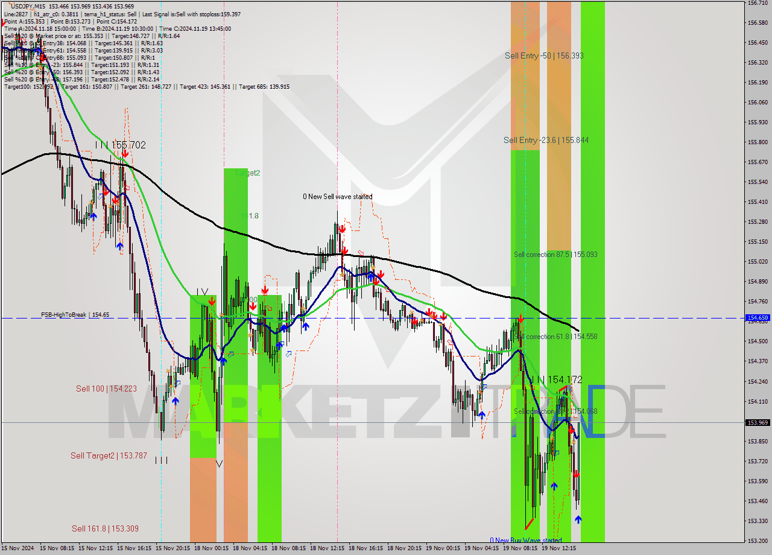772x555 pixels.
Task: Click the 'Target100: 152...' targets info line
Action: coord(147,87)
